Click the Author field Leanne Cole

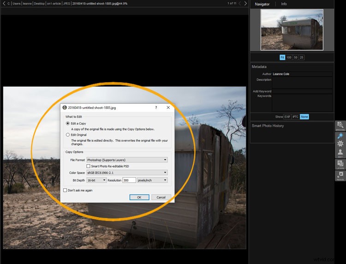(x=302, y=74)
